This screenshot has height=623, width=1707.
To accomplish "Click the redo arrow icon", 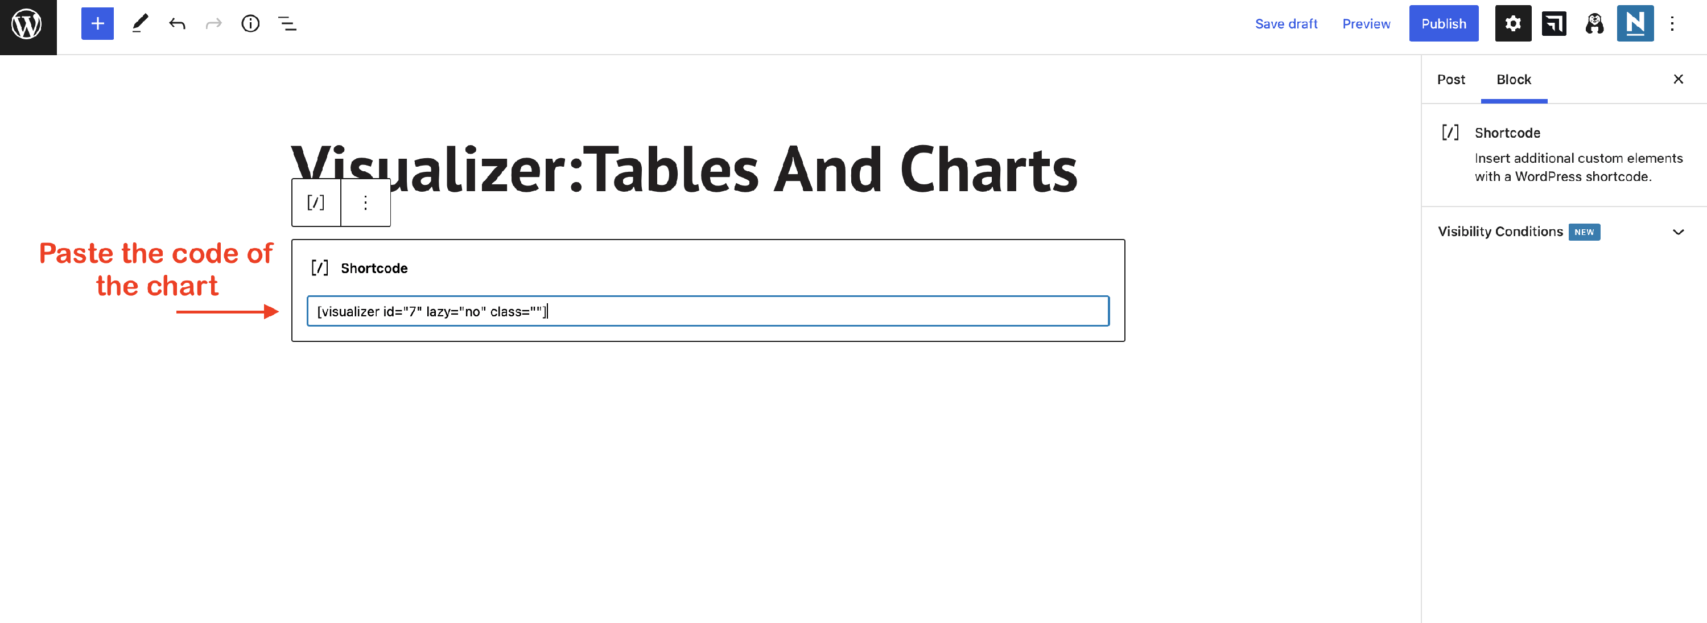I will (x=213, y=24).
